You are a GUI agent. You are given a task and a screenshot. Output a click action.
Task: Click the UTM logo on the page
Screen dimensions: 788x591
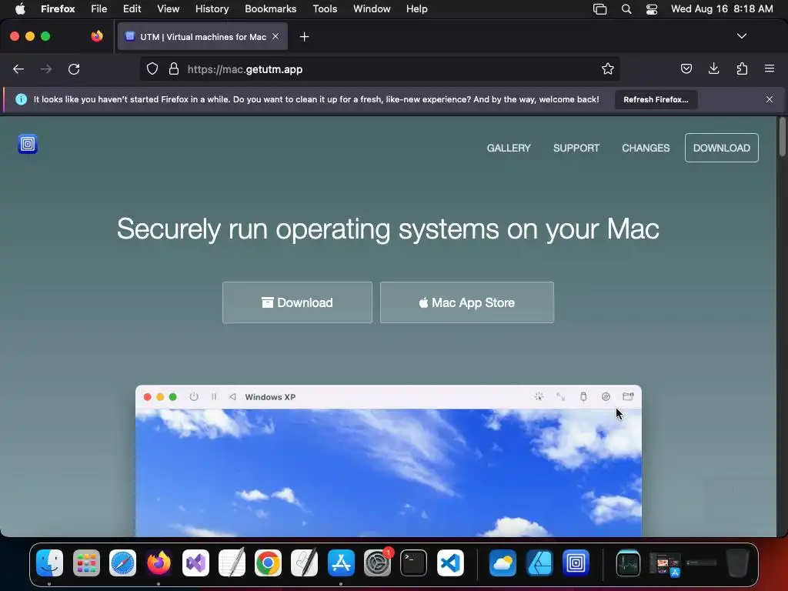28,144
